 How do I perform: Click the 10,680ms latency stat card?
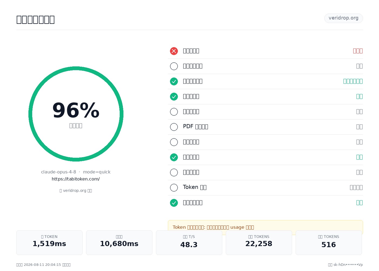(119, 243)
